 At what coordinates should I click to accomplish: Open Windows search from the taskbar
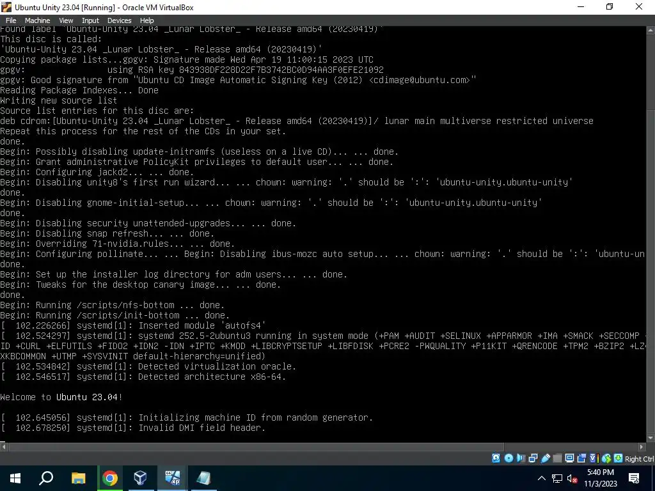(46, 478)
